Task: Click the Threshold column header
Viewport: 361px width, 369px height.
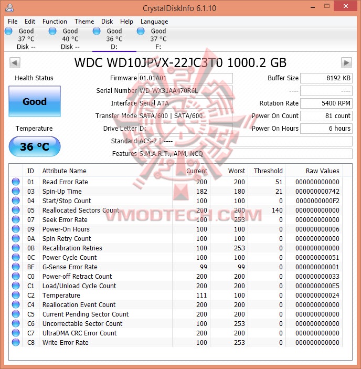Action: click(267, 171)
